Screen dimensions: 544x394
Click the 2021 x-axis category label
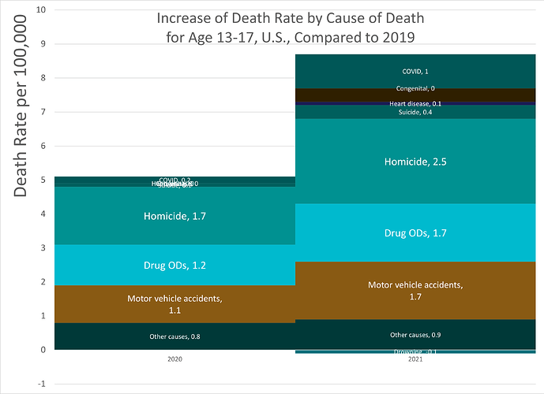[x=415, y=359]
